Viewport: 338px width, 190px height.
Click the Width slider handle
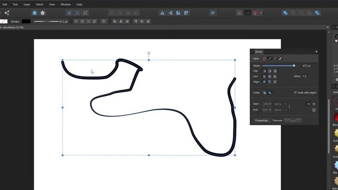(294, 65)
